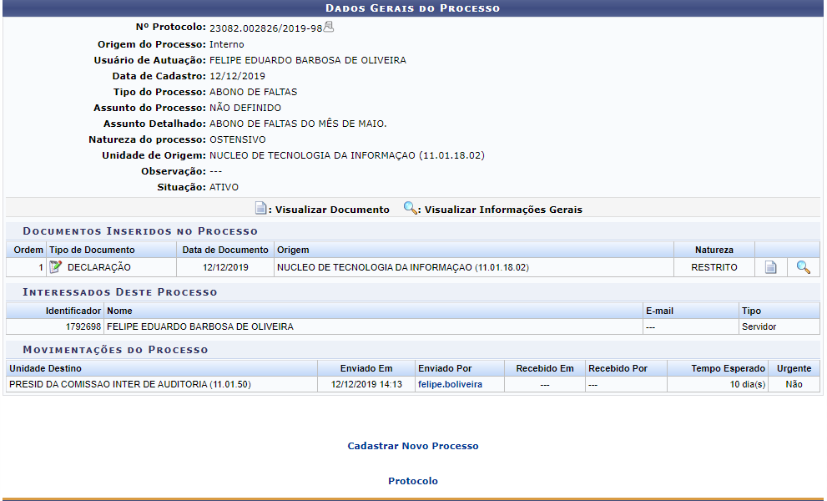Click Data de Cadastro value 12/12/2019
827x501 pixels.
(x=237, y=76)
